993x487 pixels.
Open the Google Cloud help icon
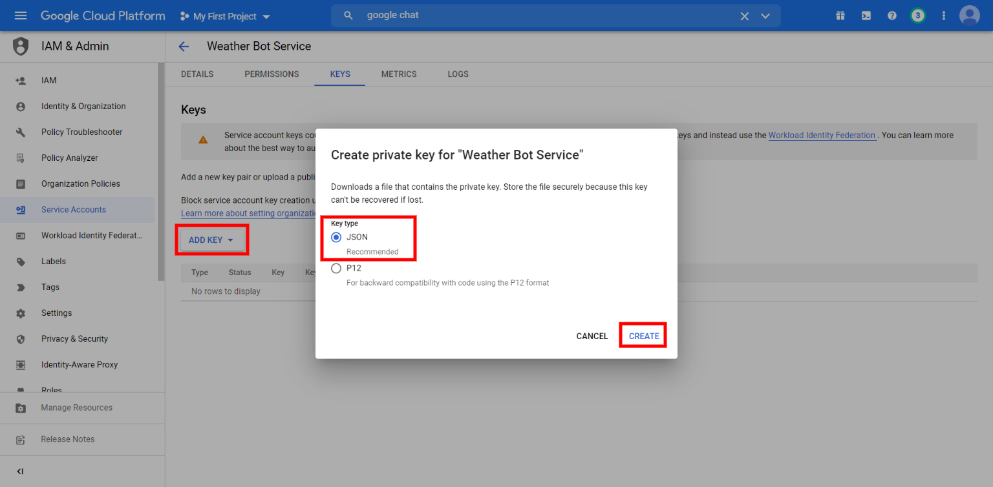[x=892, y=15]
